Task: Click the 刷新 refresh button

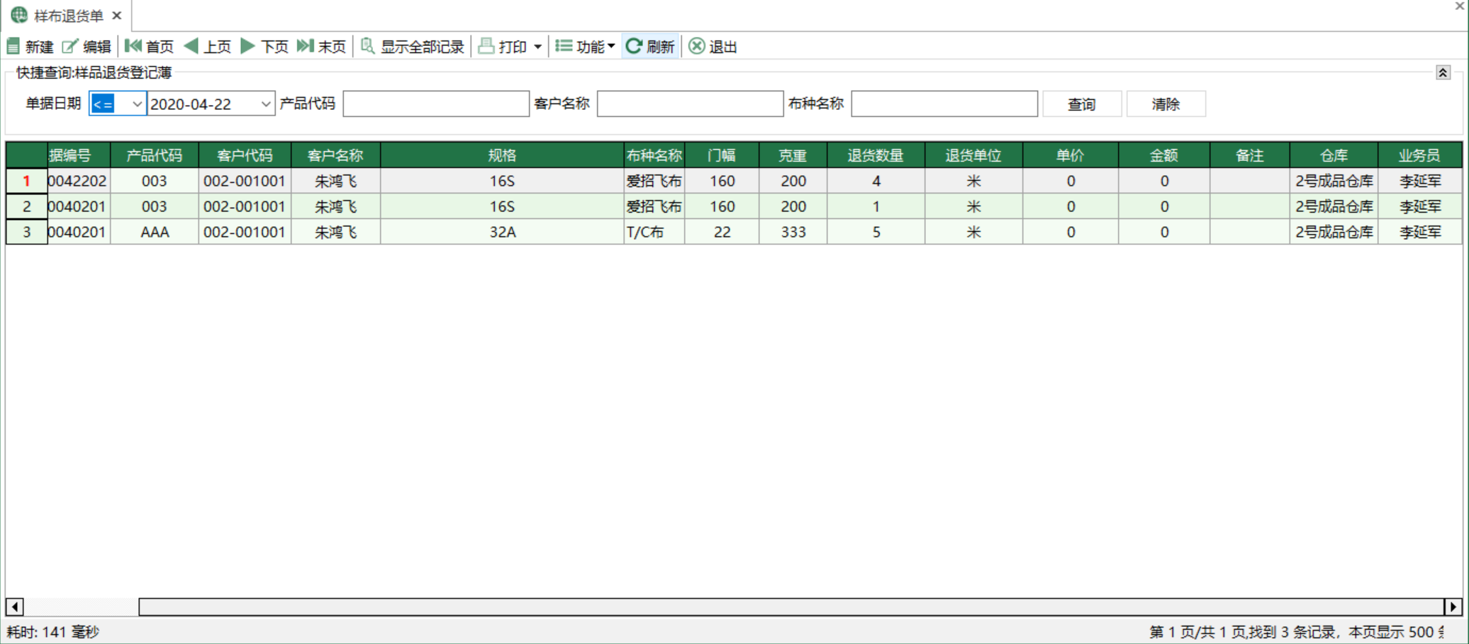Action: point(650,47)
